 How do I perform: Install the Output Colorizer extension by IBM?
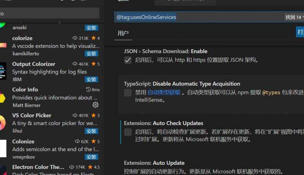[91, 80]
